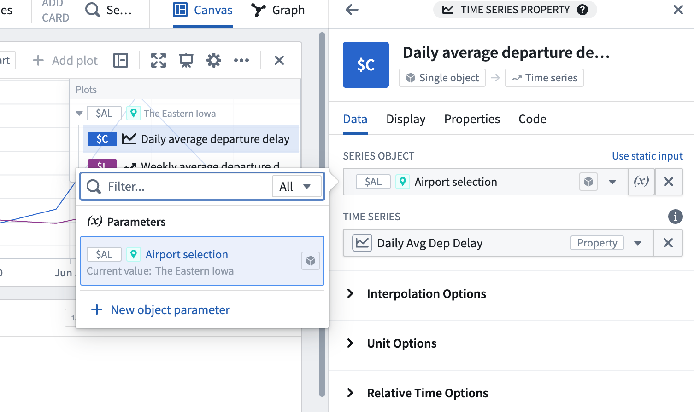Expand Unit Options section
Screen dimensions: 694x412
pyautogui.click(x=350, y=343)
